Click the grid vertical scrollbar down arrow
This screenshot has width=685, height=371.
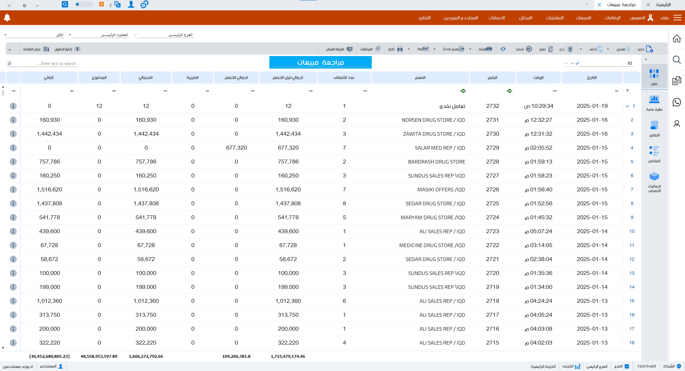[3, 347]
